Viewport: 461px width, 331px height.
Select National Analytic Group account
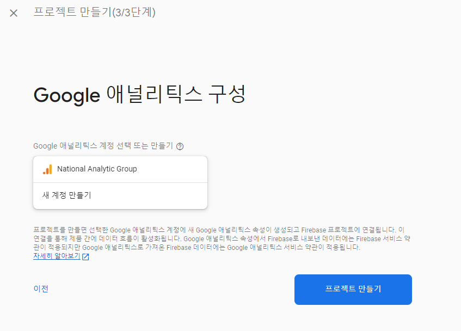point(120,169)
